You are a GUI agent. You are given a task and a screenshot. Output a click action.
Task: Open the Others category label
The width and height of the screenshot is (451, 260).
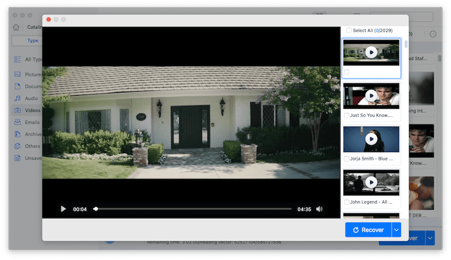[x=33, y=146]
